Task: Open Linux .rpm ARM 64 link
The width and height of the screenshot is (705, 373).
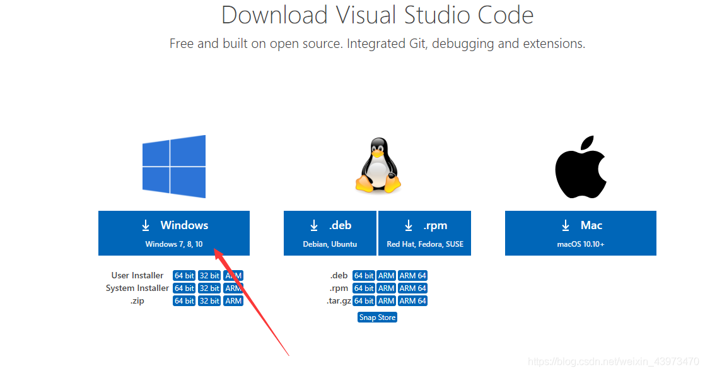Action: pyautogui.click(x=413, y=288)
